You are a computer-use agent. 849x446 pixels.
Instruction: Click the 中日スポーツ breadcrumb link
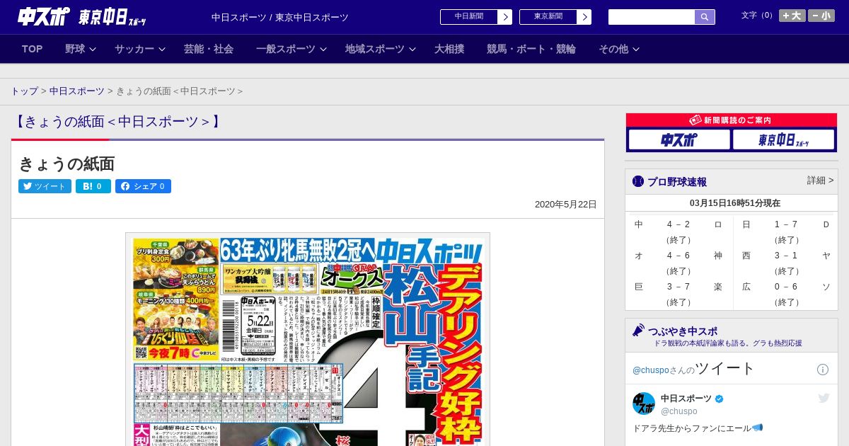pos(77,91)
